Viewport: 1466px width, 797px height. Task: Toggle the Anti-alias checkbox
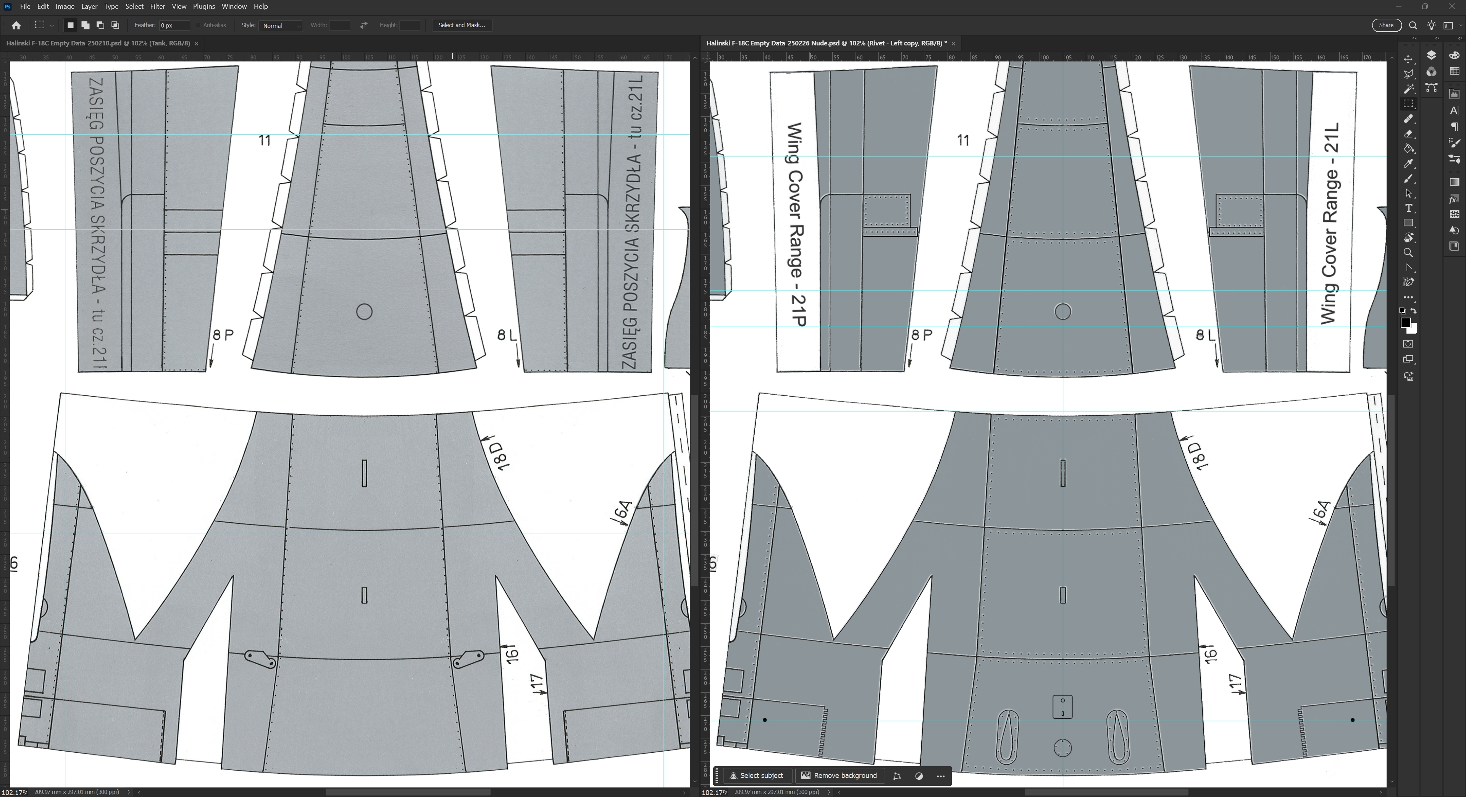coord(198,25)
